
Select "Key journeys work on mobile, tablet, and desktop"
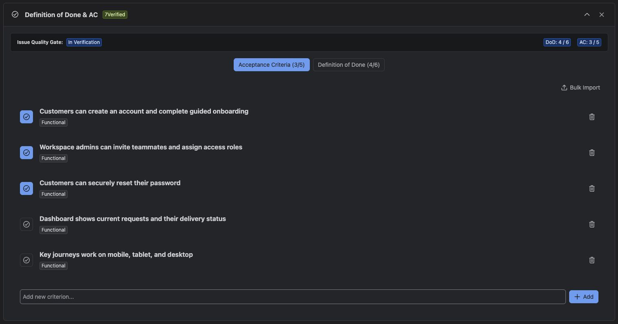[116, 254]
